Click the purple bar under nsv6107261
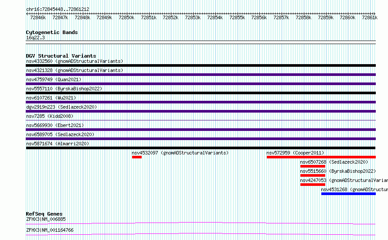 [x=201, y=102]
